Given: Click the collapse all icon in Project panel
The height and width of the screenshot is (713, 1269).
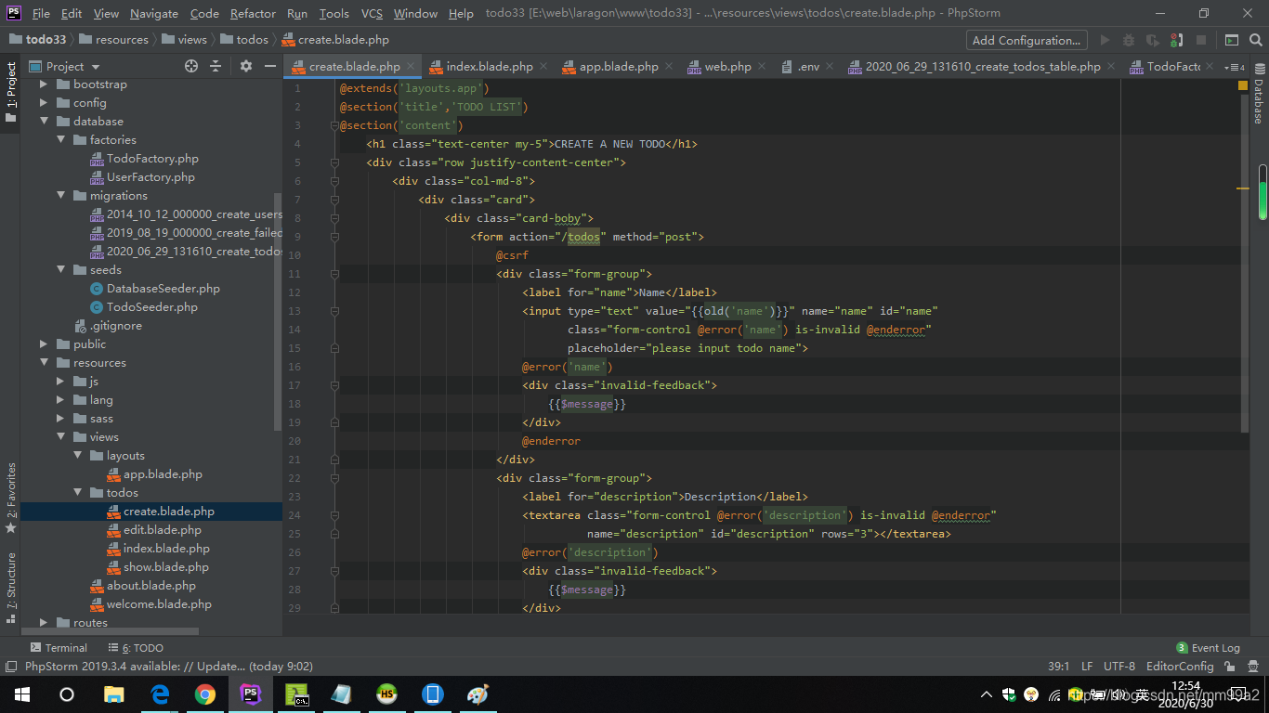Looking at the screenshot, I should (216, 66).
